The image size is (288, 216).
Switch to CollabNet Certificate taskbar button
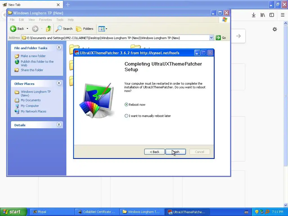[97, 212]
